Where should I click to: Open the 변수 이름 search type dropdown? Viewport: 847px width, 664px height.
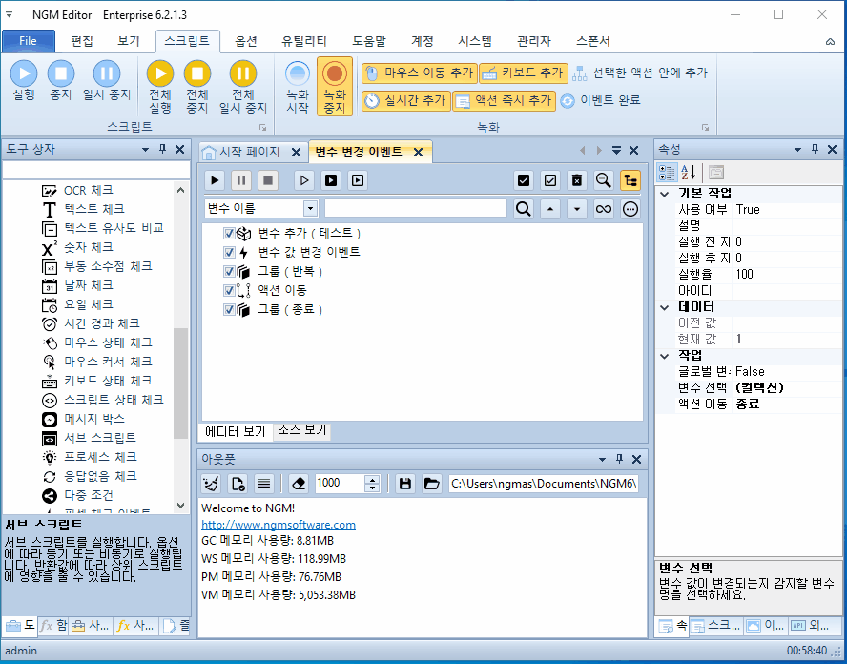coord(311,209)
